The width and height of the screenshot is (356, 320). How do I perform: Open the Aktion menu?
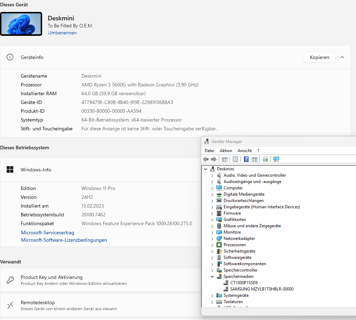tap(226, 151)
